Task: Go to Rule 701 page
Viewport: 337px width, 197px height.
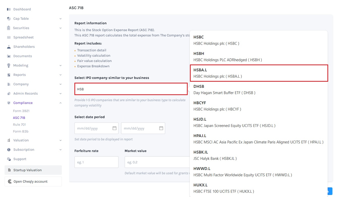Action: click(x=19, y=125)
